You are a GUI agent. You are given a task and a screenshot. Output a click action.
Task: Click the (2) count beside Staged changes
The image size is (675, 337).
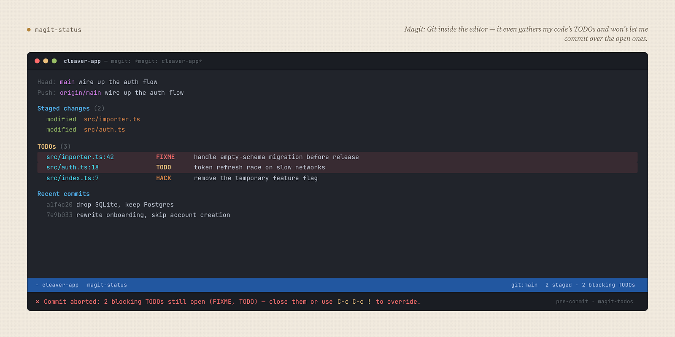[x=99, y=109]
